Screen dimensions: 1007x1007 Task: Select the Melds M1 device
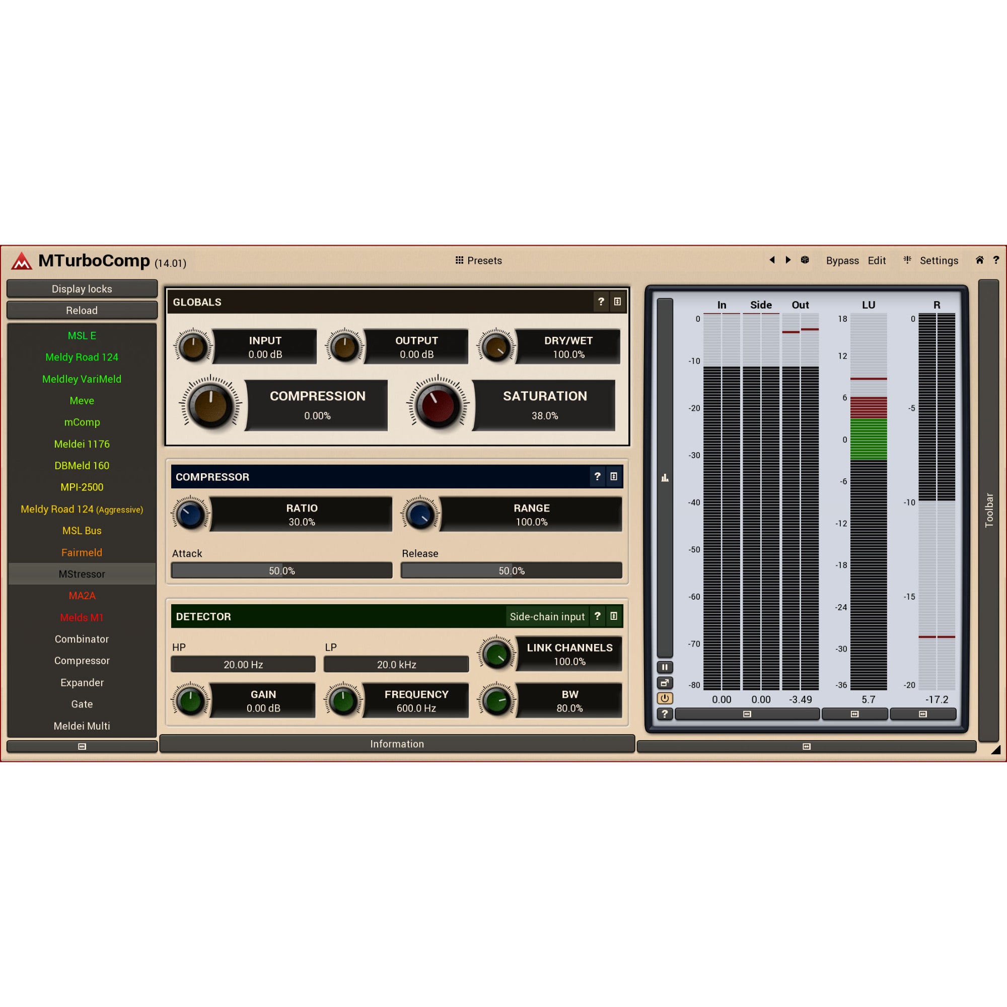(x=82, y=618)
